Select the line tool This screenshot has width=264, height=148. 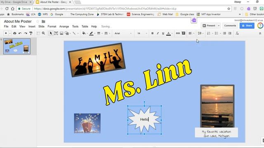click(x=74, y=33)
